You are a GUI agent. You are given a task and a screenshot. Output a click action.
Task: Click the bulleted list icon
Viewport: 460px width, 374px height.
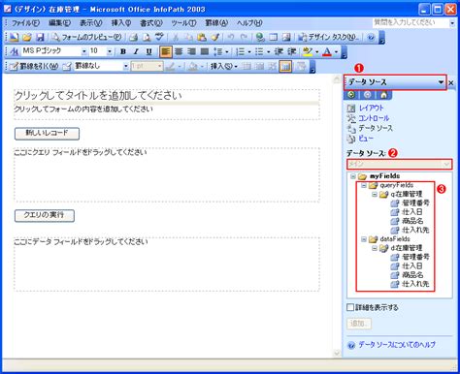coord(259,51)
